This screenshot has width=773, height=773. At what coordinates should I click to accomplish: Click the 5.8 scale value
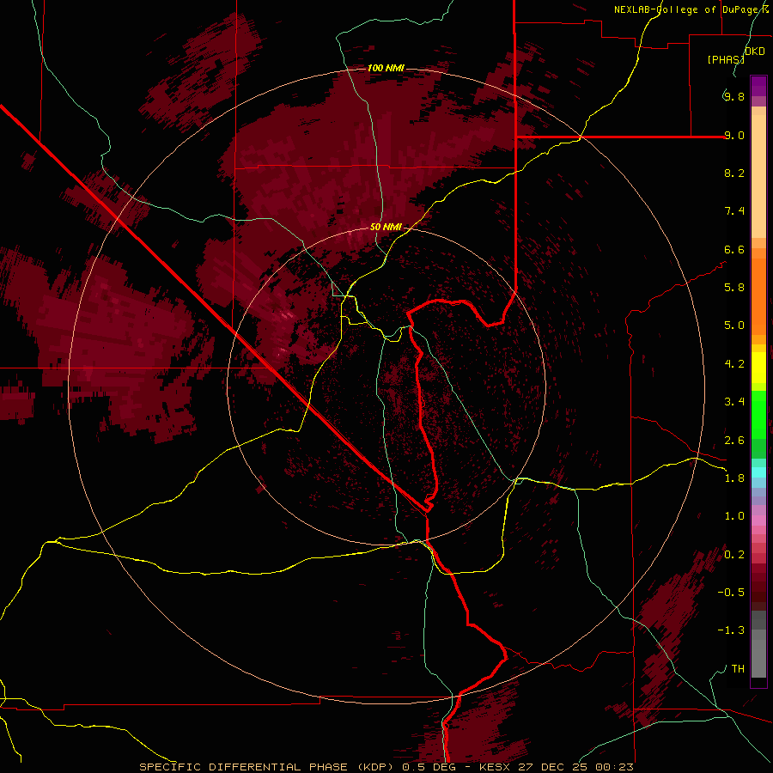tap(734, 288)
